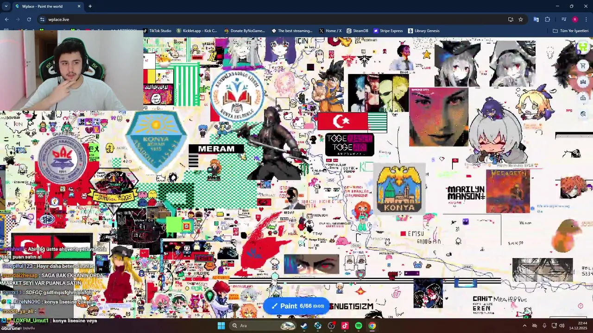
Task: Open the alliance group icon
Action: pos(583,82)
